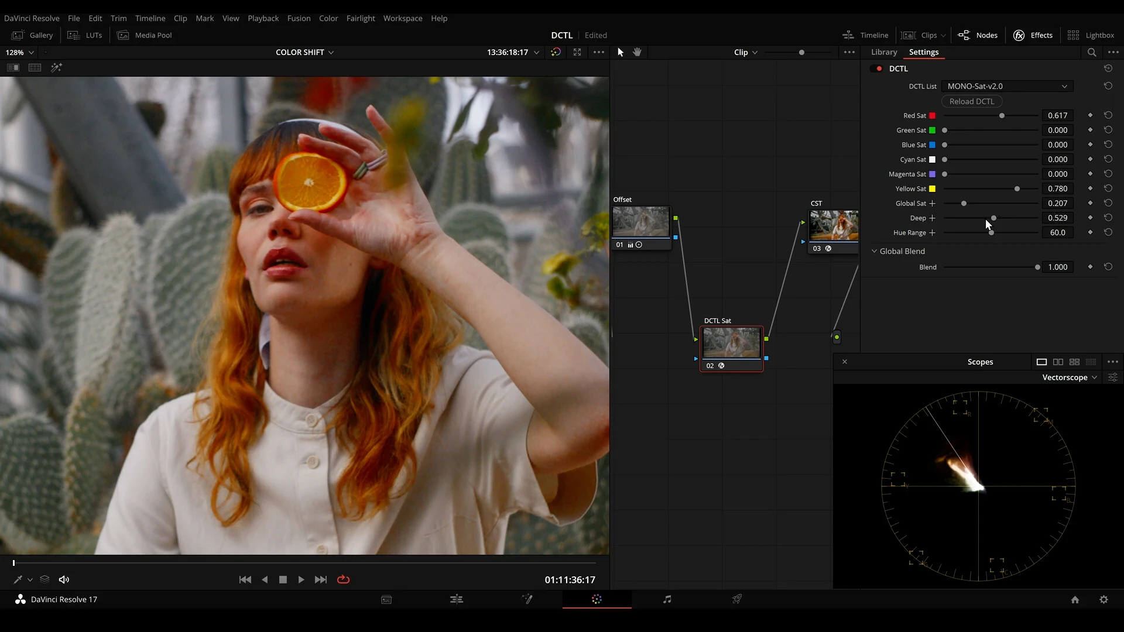This screenshot has width=1124, height=632.
Task: Open the DCTL List dropdown
Action: tap(1007, 86)
